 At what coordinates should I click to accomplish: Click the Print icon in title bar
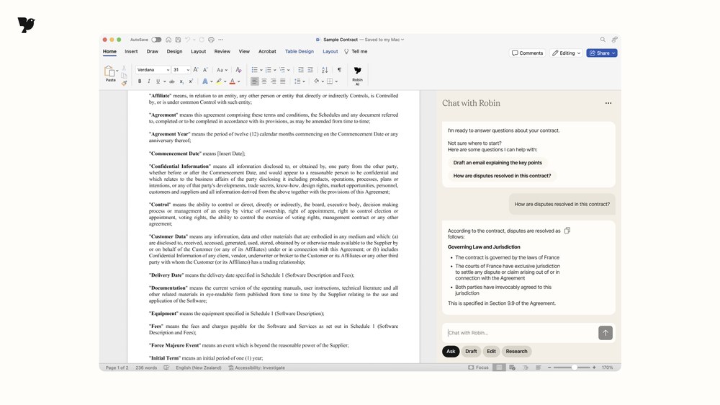(211, 40)
